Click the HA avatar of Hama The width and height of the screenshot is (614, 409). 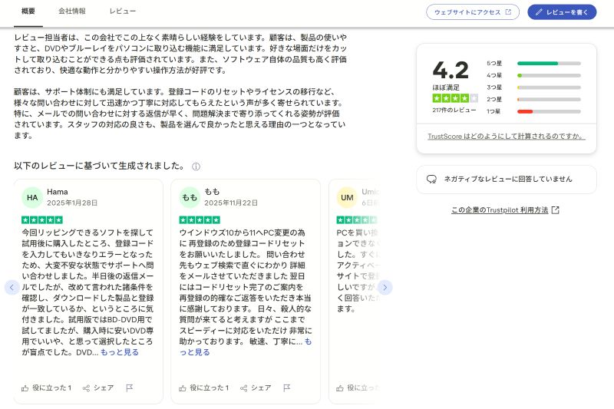click(x=32, y=198)
